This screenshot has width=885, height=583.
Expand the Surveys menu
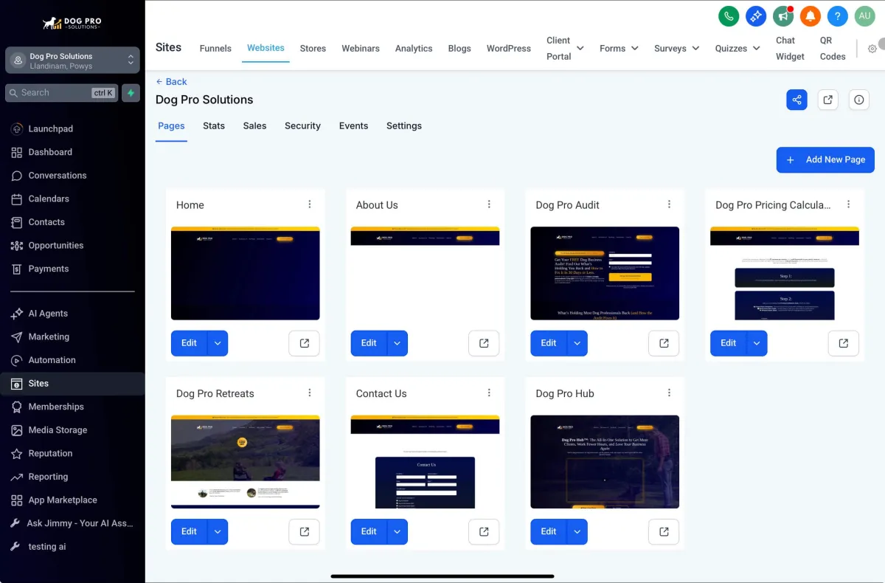click(x=676, y=48)
